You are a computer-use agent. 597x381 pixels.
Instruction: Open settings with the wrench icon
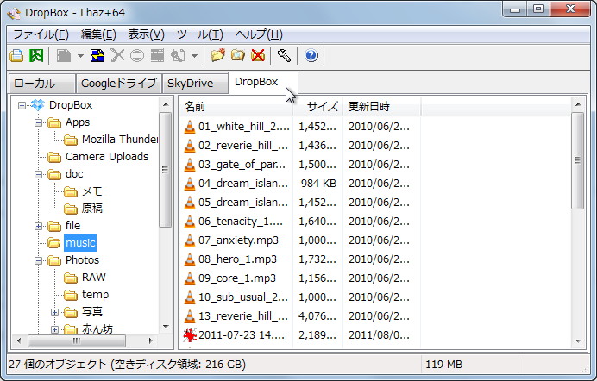(284, 56)
